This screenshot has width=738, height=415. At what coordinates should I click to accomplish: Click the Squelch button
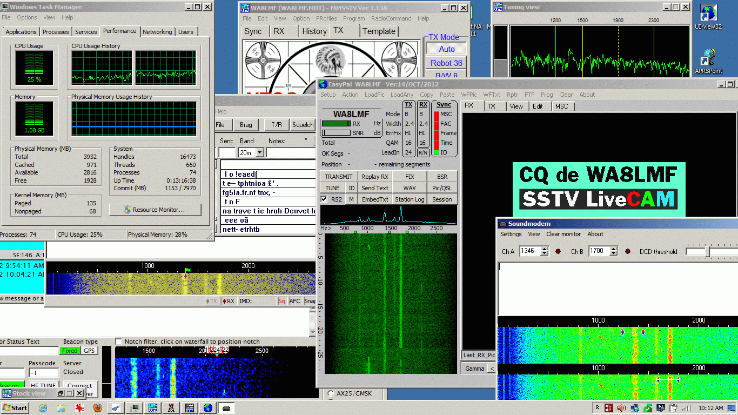point(303,125)
